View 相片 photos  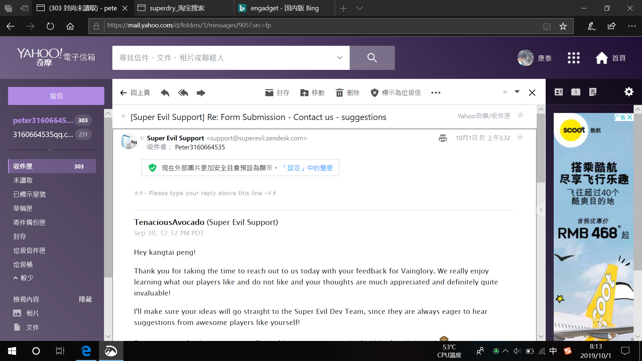pyautogui.click(x=26, y=313)
